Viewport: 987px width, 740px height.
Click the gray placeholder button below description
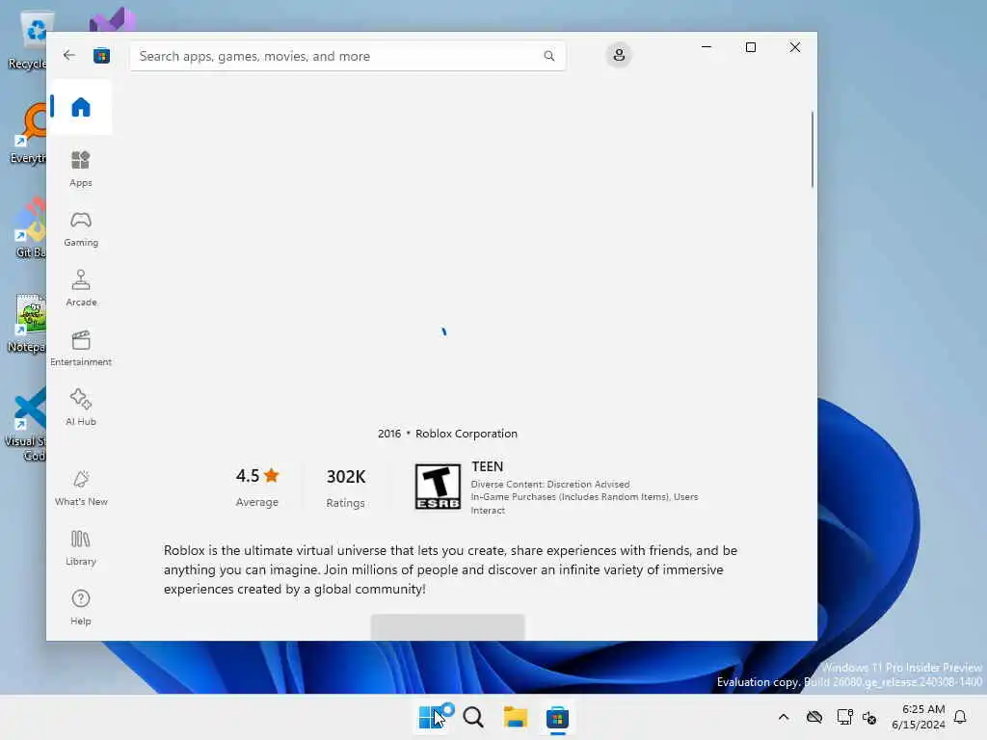click(x=447, y=626)
